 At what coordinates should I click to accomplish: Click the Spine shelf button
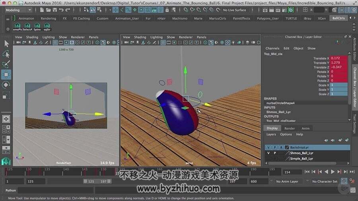coord(37,27)
